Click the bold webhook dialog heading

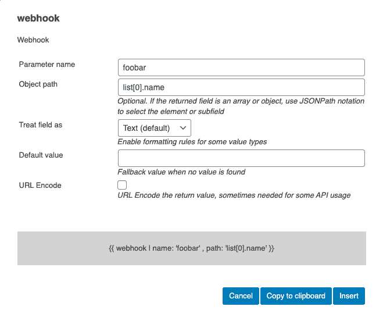38,18
